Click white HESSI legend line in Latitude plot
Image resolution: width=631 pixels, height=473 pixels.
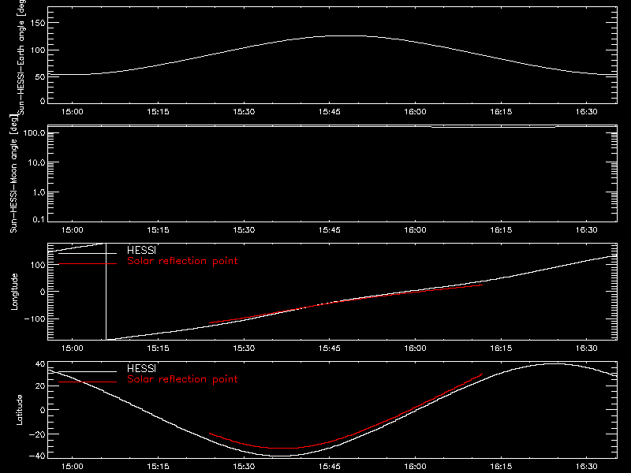point(88,371)
